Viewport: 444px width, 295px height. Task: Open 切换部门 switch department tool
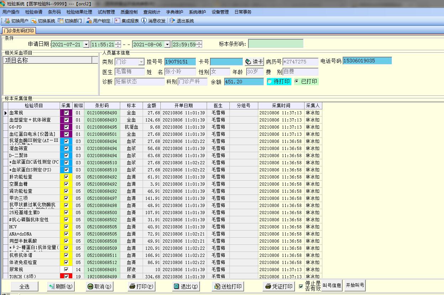click(x=60, y=21)
